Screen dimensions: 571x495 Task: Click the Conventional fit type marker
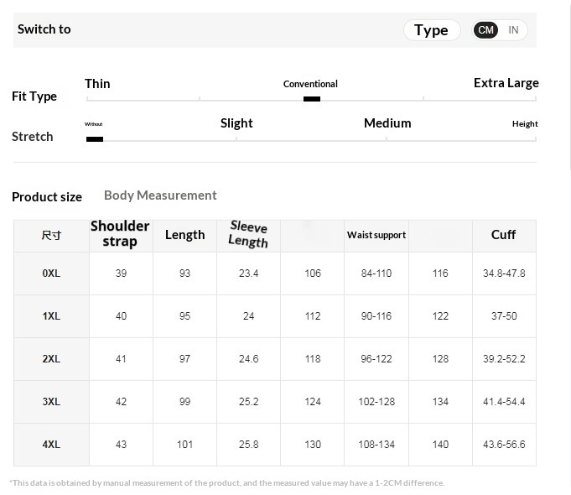[x=311, y=98]
